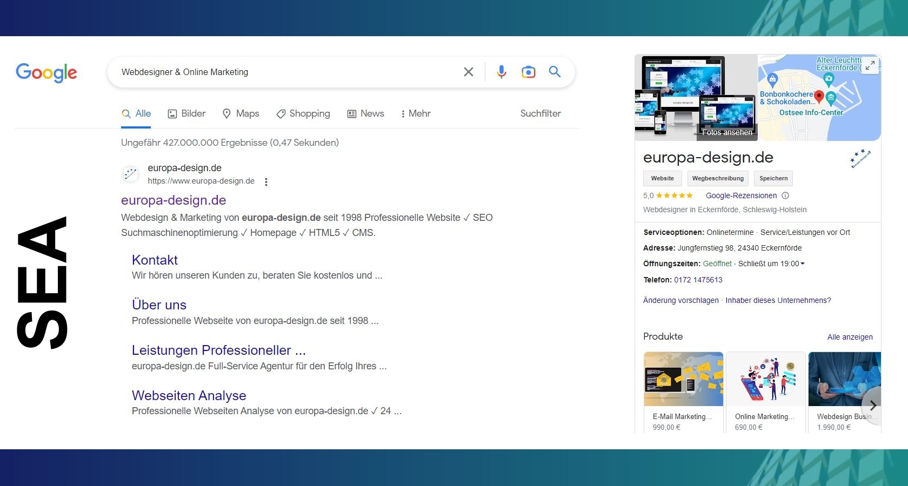Image resolution: width=908 pixels, height=486 pixels.
Task: Click the europa-design.de stars logo in panel
Action: (x=860, y=159)
